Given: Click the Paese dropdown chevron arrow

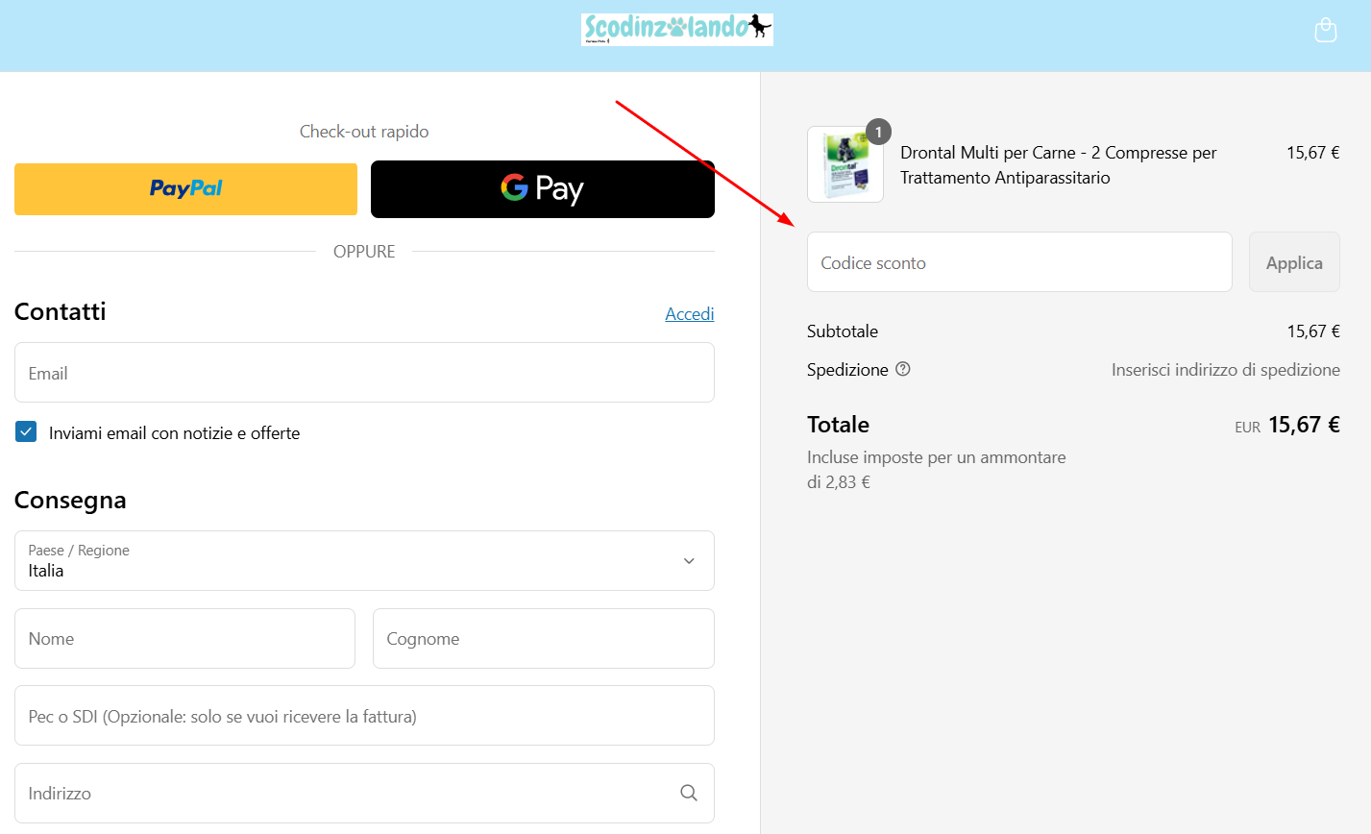Looking at the screenshot, I should pyautogui.click(x=688, y=560).
